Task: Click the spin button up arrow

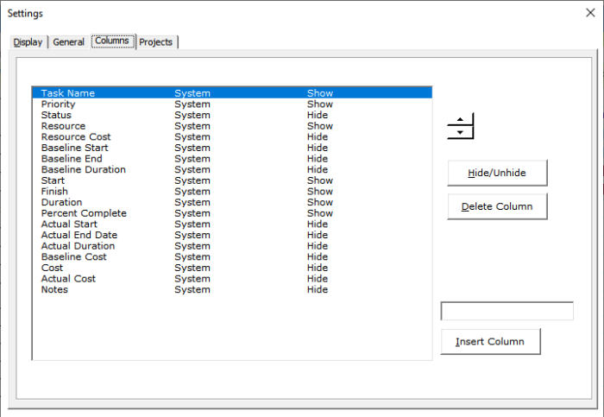Action: tap(461, 119)
